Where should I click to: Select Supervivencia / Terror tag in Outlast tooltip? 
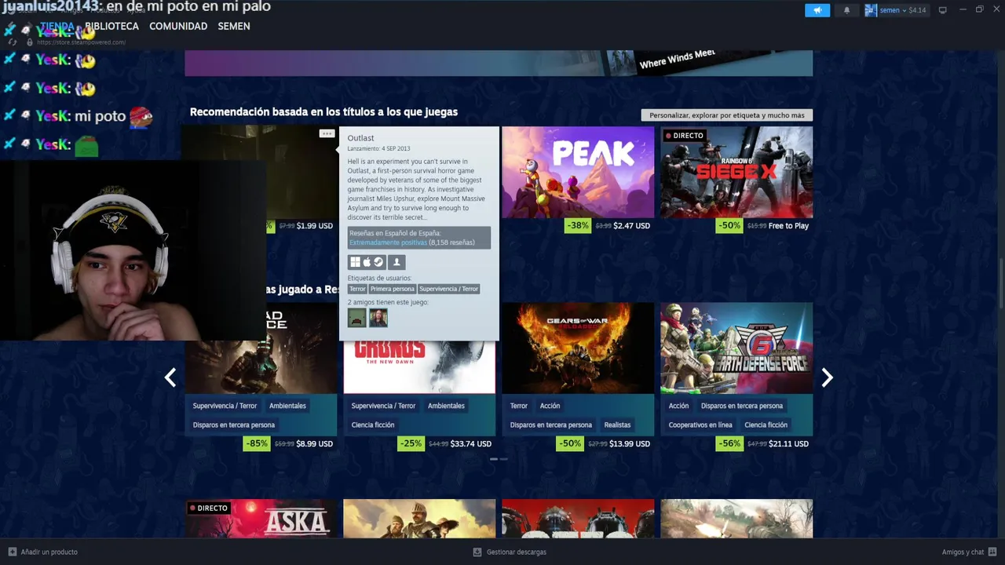(448, 289)
